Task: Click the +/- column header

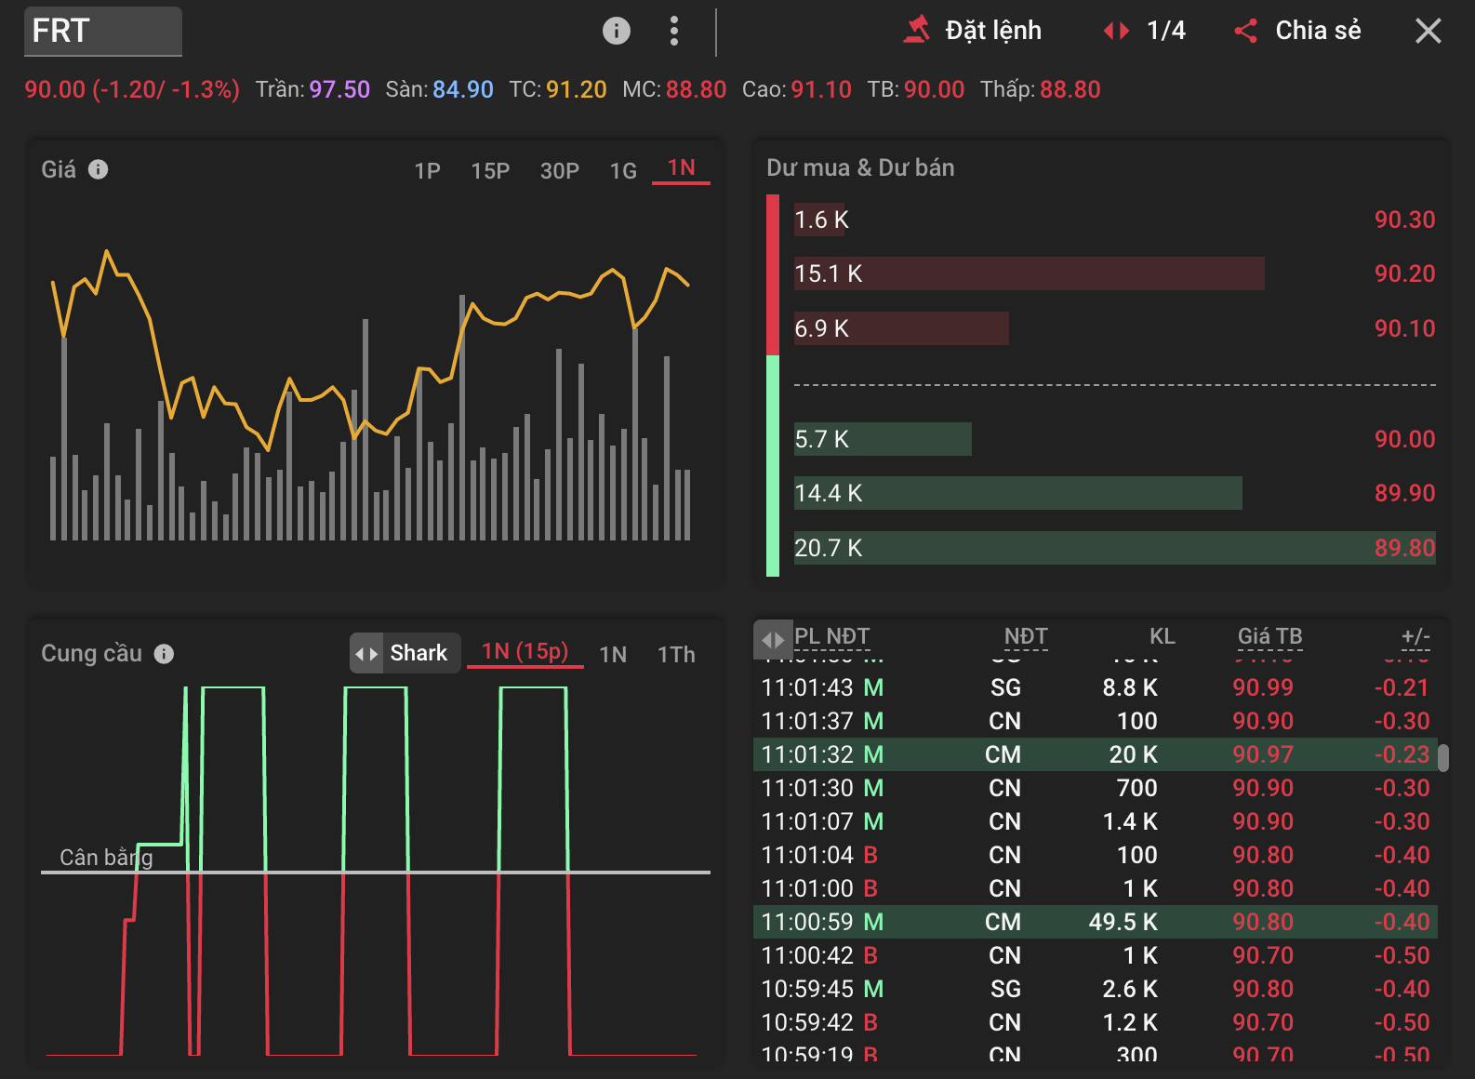Action: pyautogui.click(x=1415, y=636)
